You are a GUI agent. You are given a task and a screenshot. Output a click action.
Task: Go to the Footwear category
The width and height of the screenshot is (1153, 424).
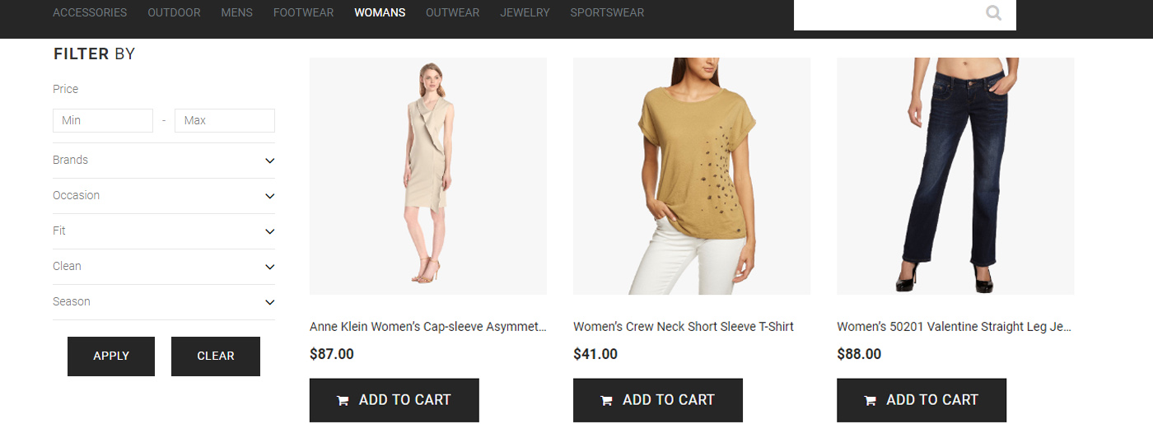tap(303, 12)
